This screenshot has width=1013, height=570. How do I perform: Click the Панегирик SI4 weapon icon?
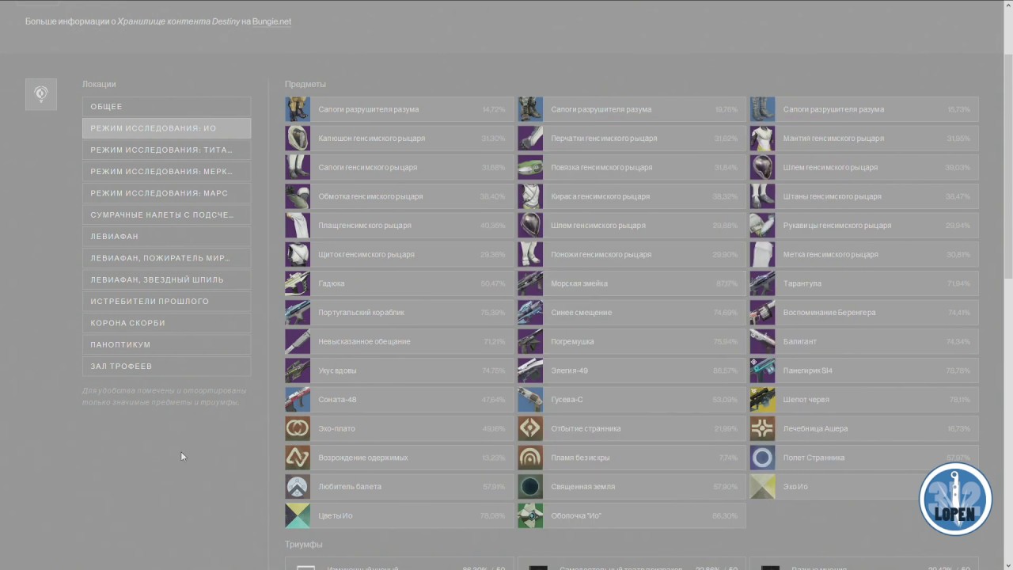tap(762, 370)
